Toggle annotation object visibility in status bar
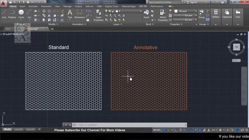This screenshot has height=140, width=249. tap(200, 130)
